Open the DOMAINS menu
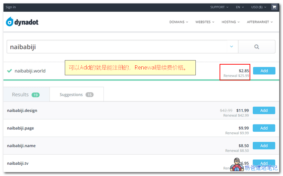 (179, 22)
